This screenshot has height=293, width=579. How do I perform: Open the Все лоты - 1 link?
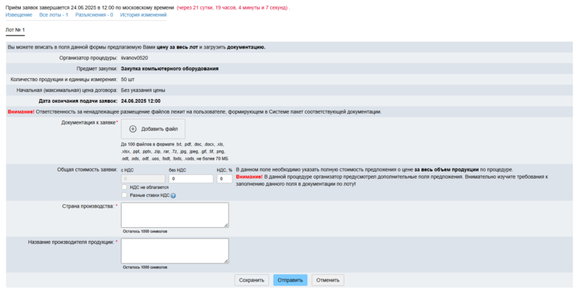point(54,14)
